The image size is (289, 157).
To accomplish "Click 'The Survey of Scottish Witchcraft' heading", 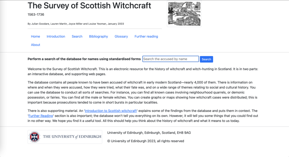I will (89, 6).
